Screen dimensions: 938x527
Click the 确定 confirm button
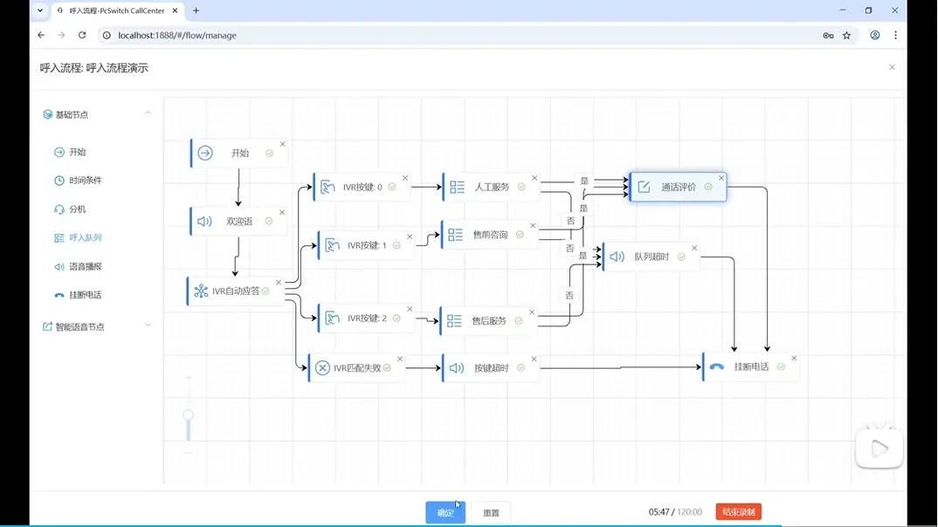pos(445,513)
